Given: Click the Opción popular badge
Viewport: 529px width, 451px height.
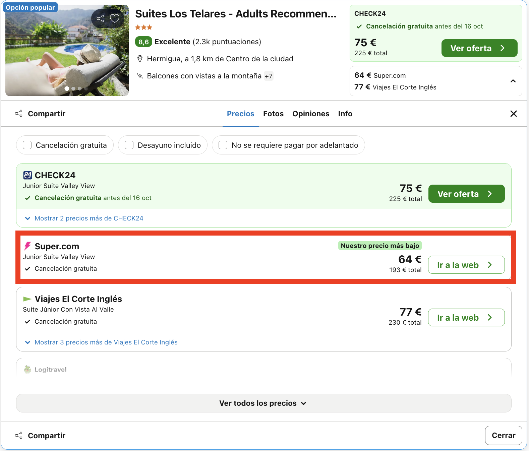Looking at the screenshot, I should pyautogui.click(x=30, y=7).
